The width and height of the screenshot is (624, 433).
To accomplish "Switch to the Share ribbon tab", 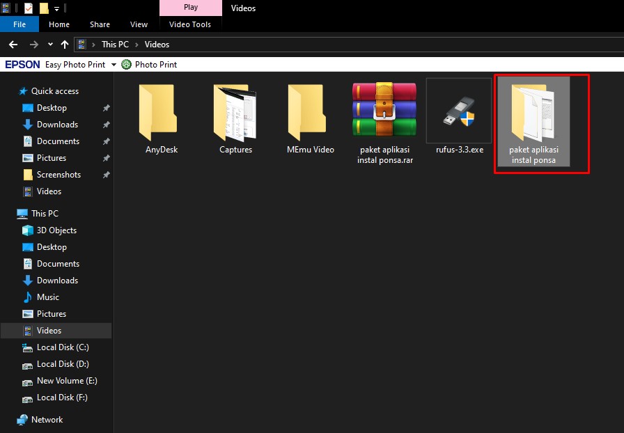I will click(x=100, y=24).
